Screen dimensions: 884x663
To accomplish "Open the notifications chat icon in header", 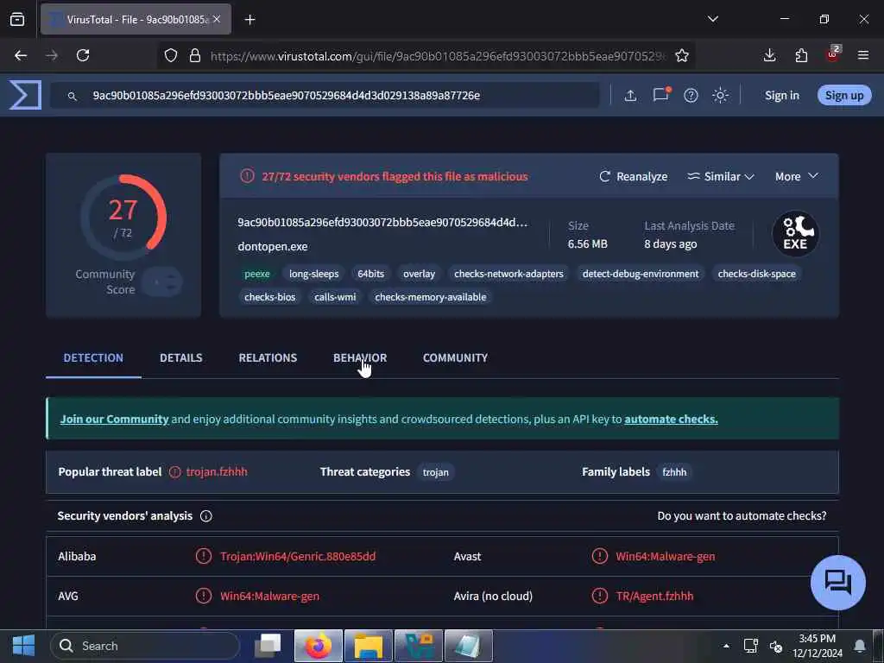I will tap(660, 94).
